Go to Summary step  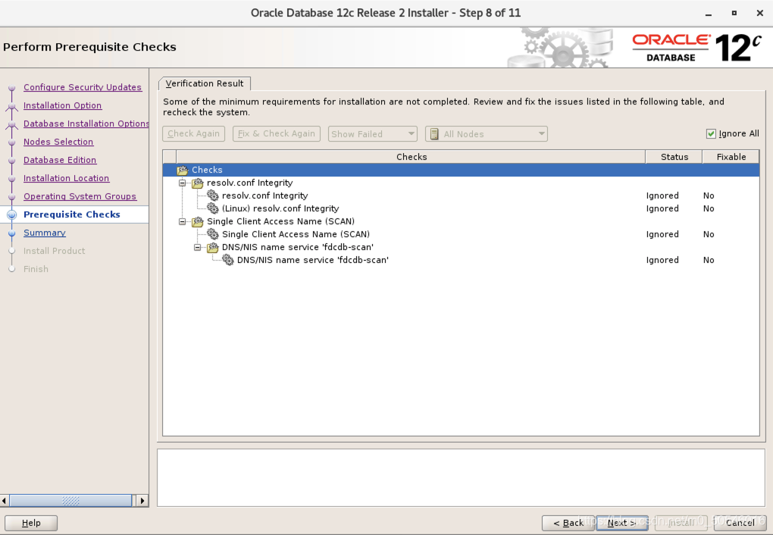click(x=45, y=233)
